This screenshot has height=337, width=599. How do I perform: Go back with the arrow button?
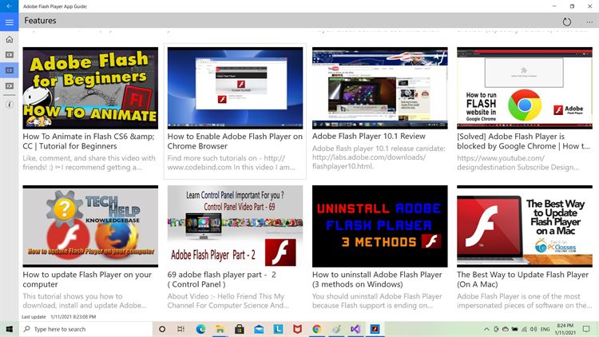tap(9, 6)
